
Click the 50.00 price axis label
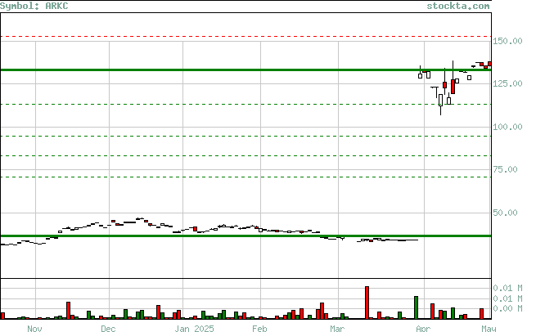pyautogui.click(x=505, y=213)
